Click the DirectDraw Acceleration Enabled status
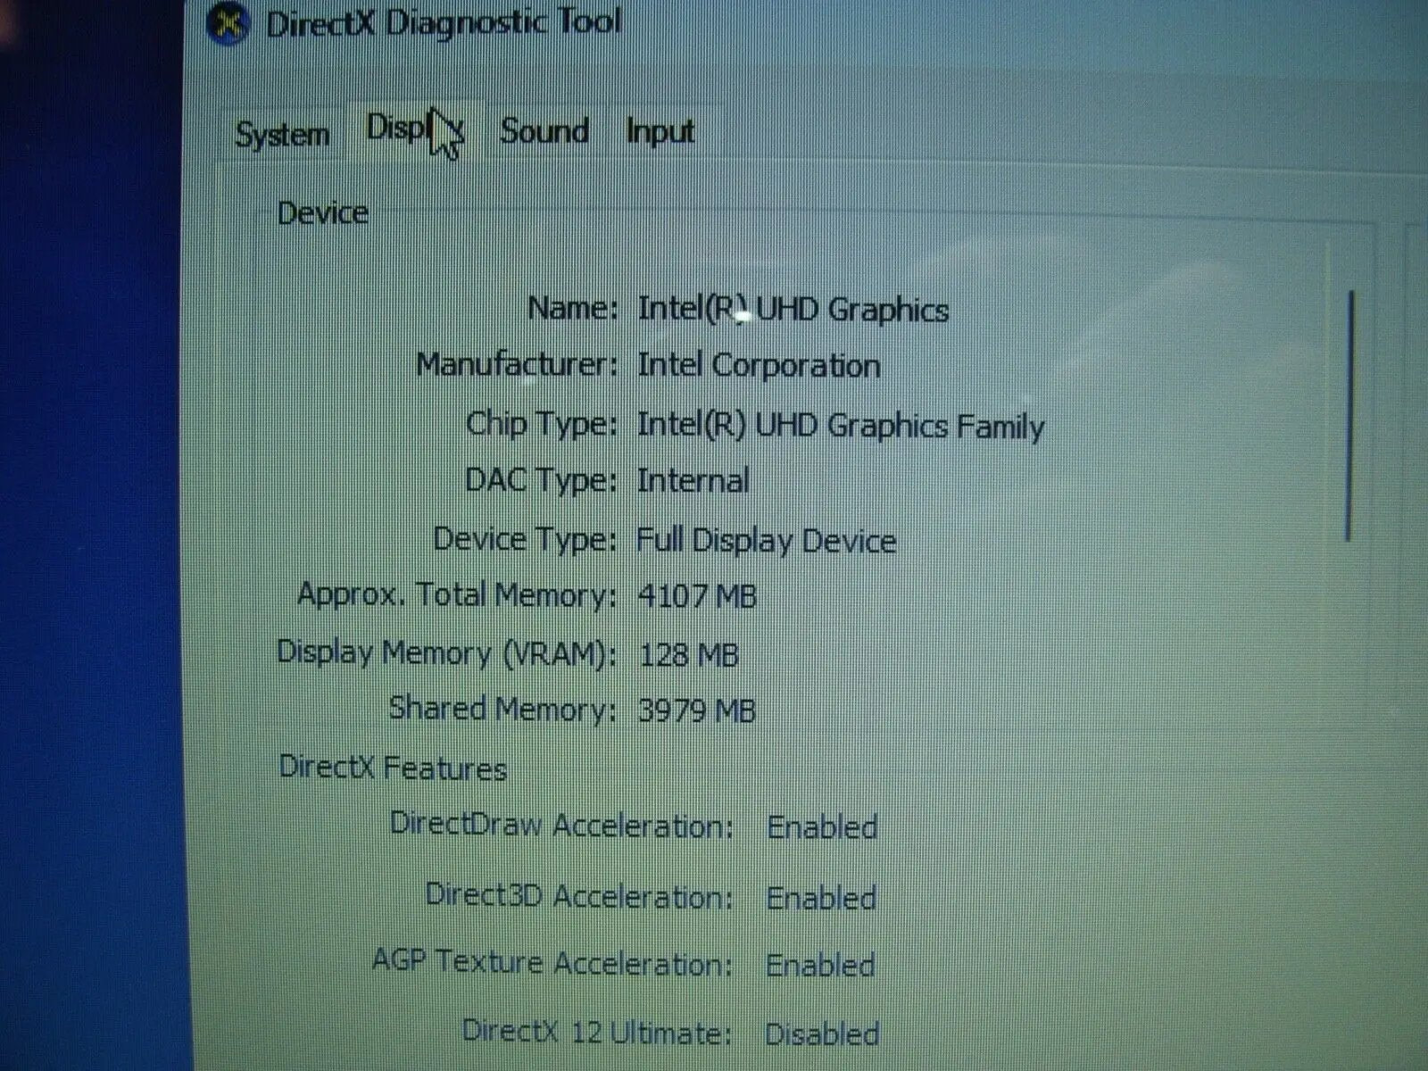Screen dimensions: 1428x1071 [822, 827]
